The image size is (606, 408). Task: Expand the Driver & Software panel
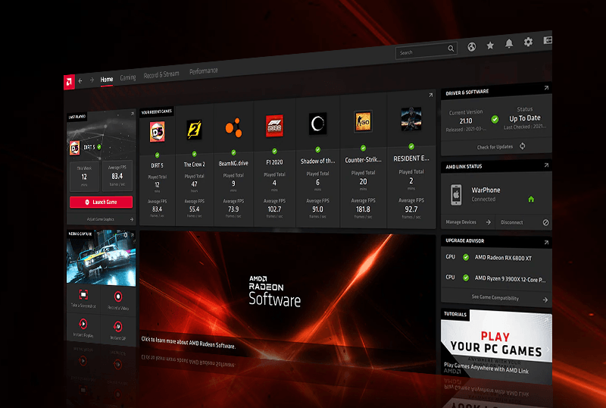tap(546, 88)
